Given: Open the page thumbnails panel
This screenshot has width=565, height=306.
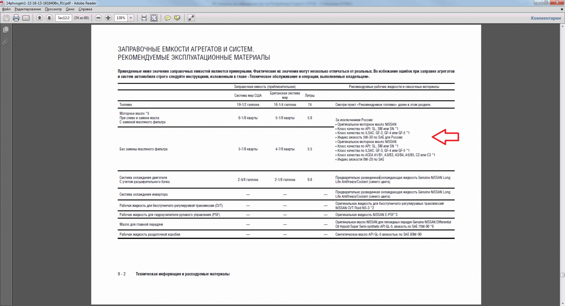Looking at the screenshot, I should pyautogui.click(x=6, y=29).
